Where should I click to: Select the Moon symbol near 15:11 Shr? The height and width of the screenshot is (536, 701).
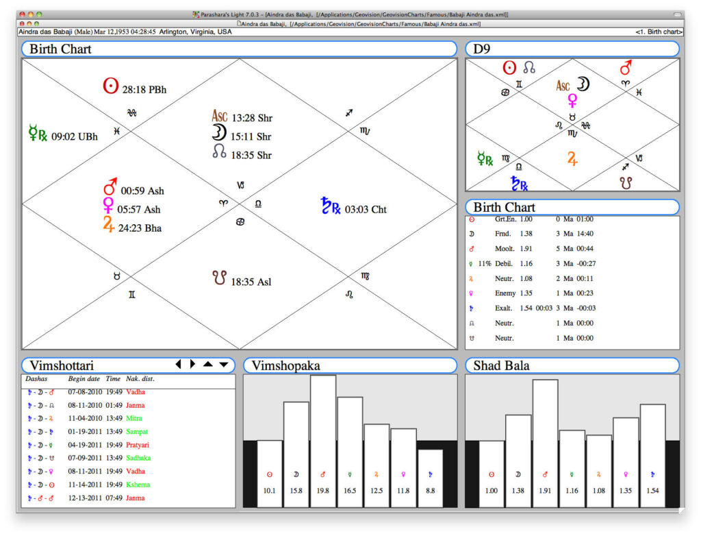(218, 133)
